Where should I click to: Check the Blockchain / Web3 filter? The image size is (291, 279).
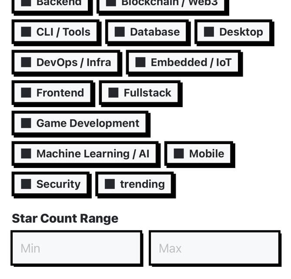pos(111,3)
